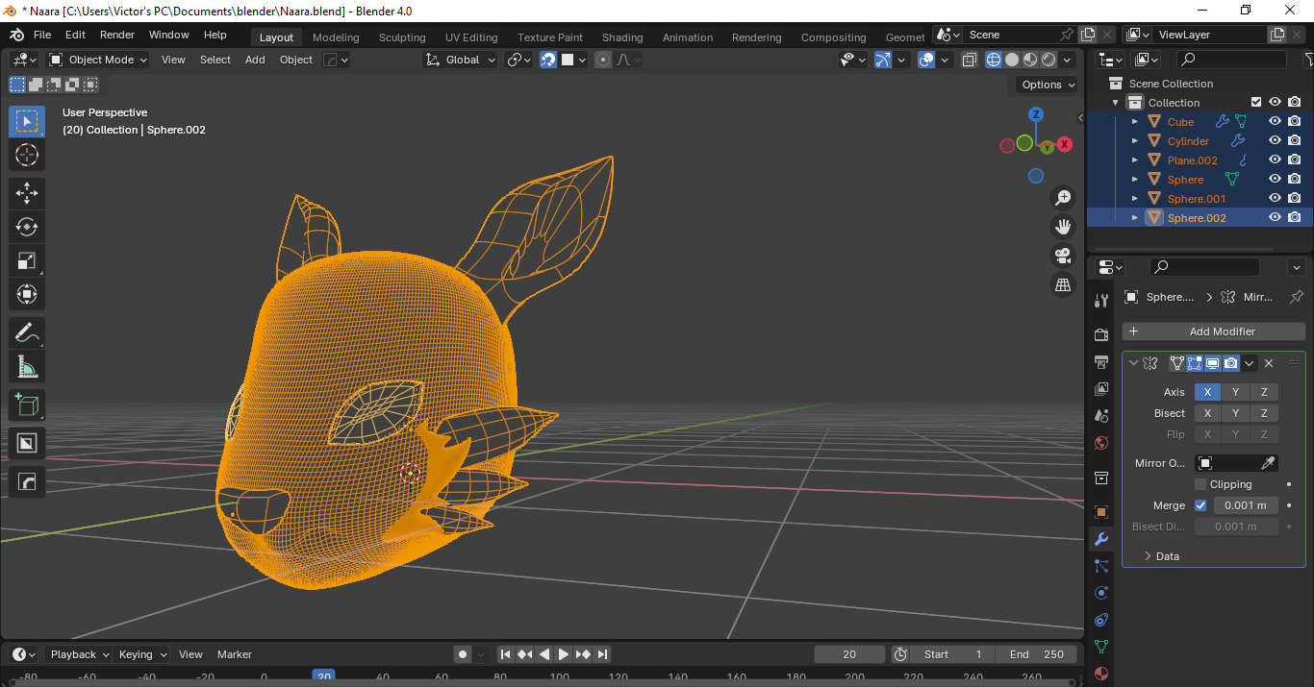Open the Object Mode dropdown
The height and width of the screenshot is (687, 1314).
tap(98, 60)
